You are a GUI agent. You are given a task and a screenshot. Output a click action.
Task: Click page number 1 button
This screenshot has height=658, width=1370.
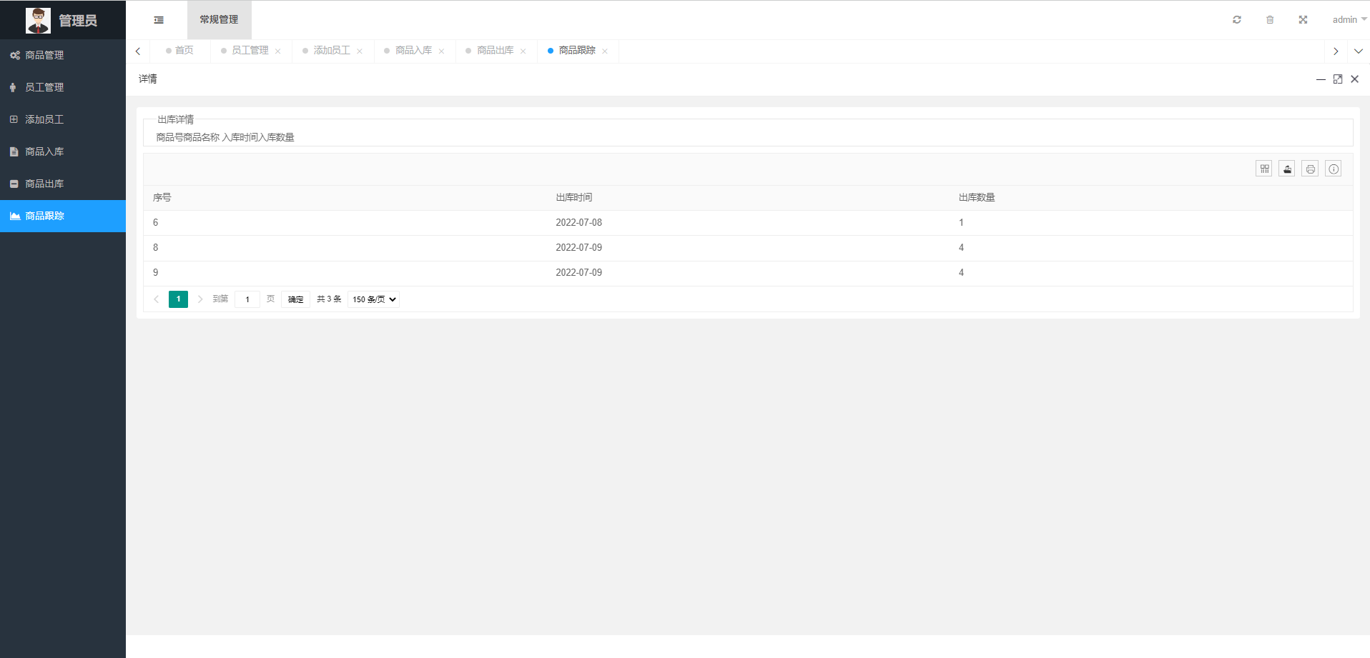coord(179,299)
